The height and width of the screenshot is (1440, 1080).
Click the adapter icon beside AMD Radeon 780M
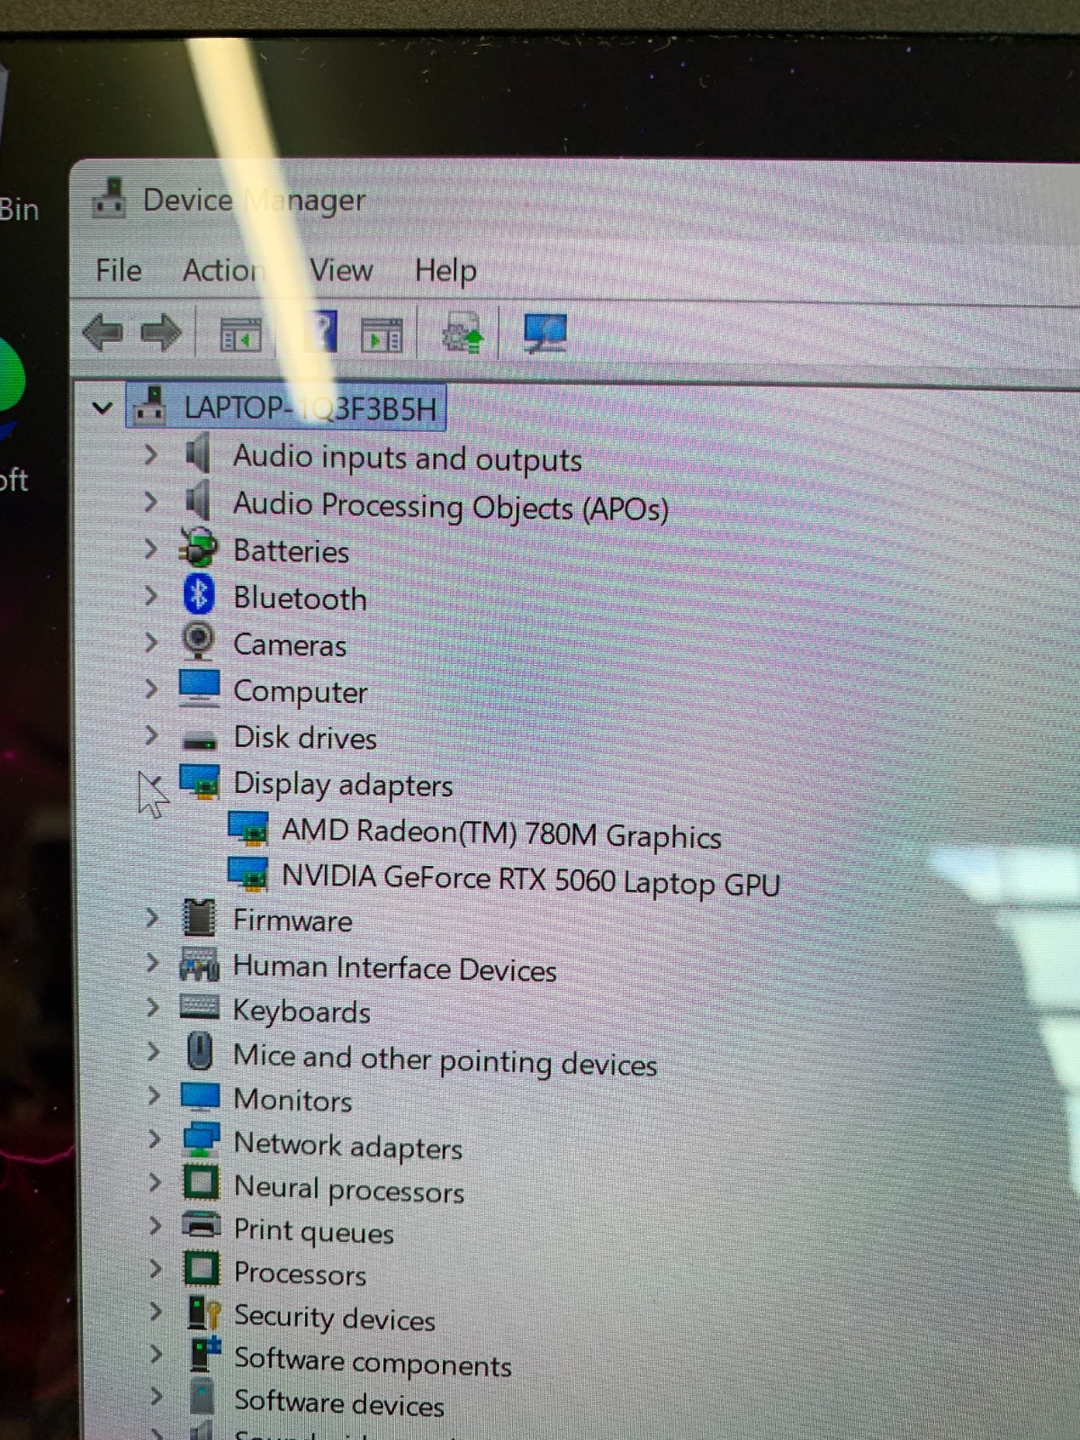pos(248,828)
